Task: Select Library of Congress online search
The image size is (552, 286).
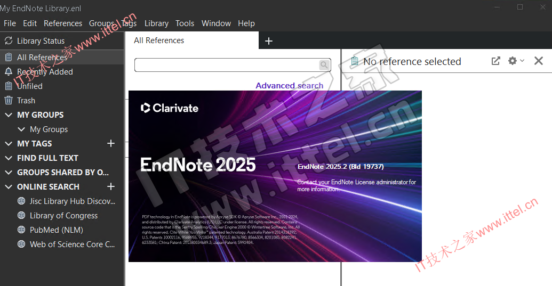Action: (63, 215)
